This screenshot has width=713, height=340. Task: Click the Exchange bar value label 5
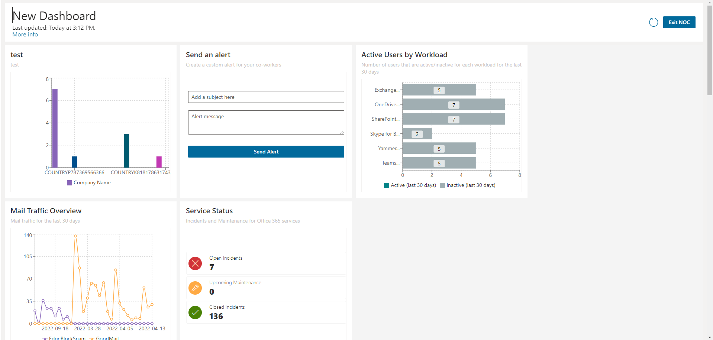439,90
